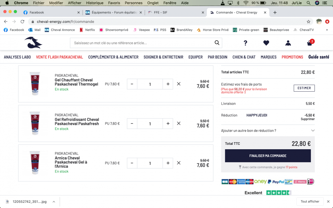Click the ESTIMER shipping button

coord(304,88)
